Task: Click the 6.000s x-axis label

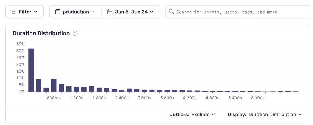Action: (258, 98)
